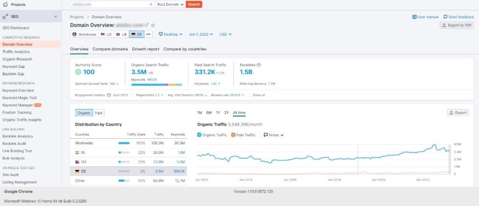Select the 1Y time range
479x206 pixels.
tap(218, 113)
